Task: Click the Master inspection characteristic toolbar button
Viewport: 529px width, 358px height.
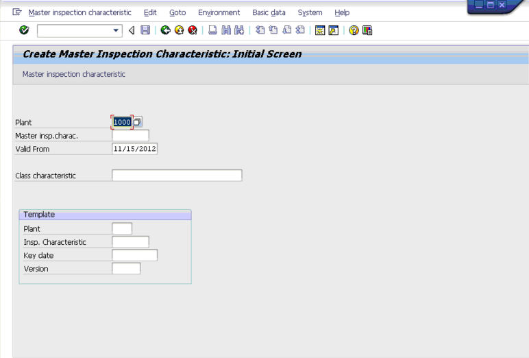Action: pos(73,74)
